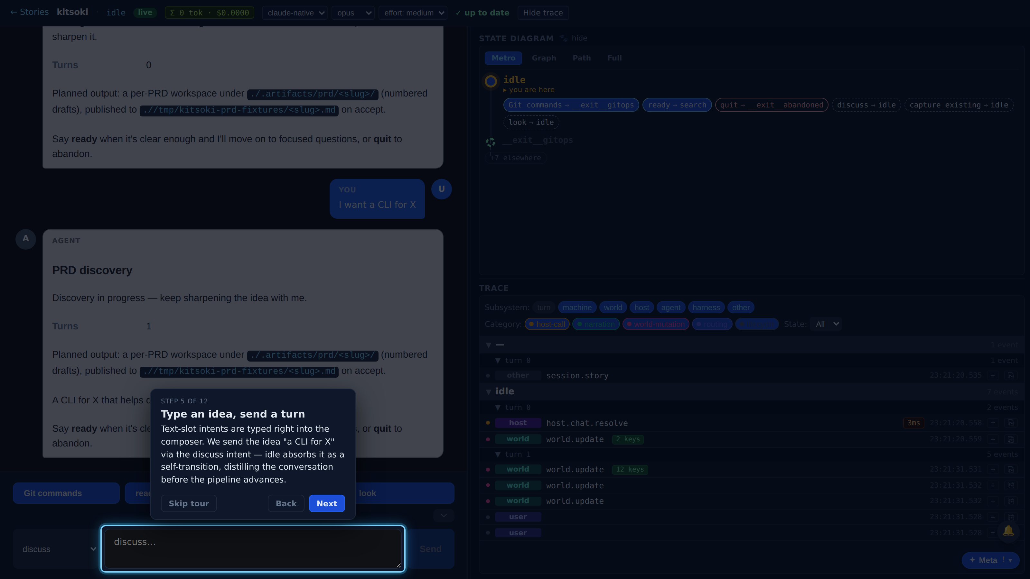Open the notifications bell
Image resolution: width=1030 pixels, height=579 pixels.
[x=1008, y=531]
